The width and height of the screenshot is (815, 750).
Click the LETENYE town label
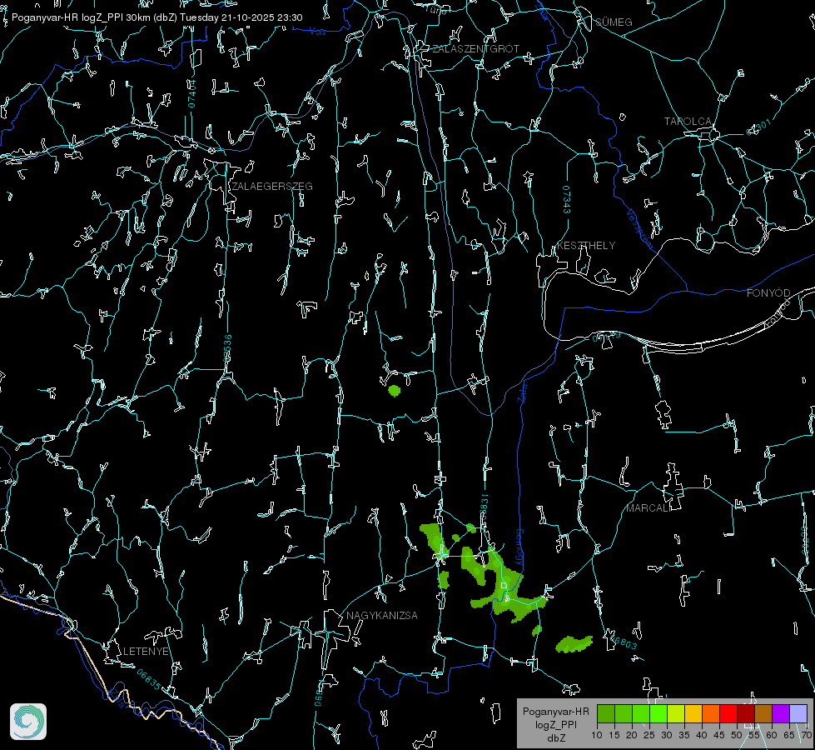point(146,652)
